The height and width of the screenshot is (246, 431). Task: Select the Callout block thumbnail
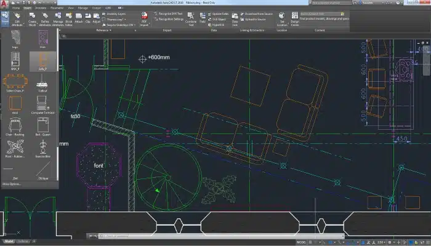tap(42, 83)
